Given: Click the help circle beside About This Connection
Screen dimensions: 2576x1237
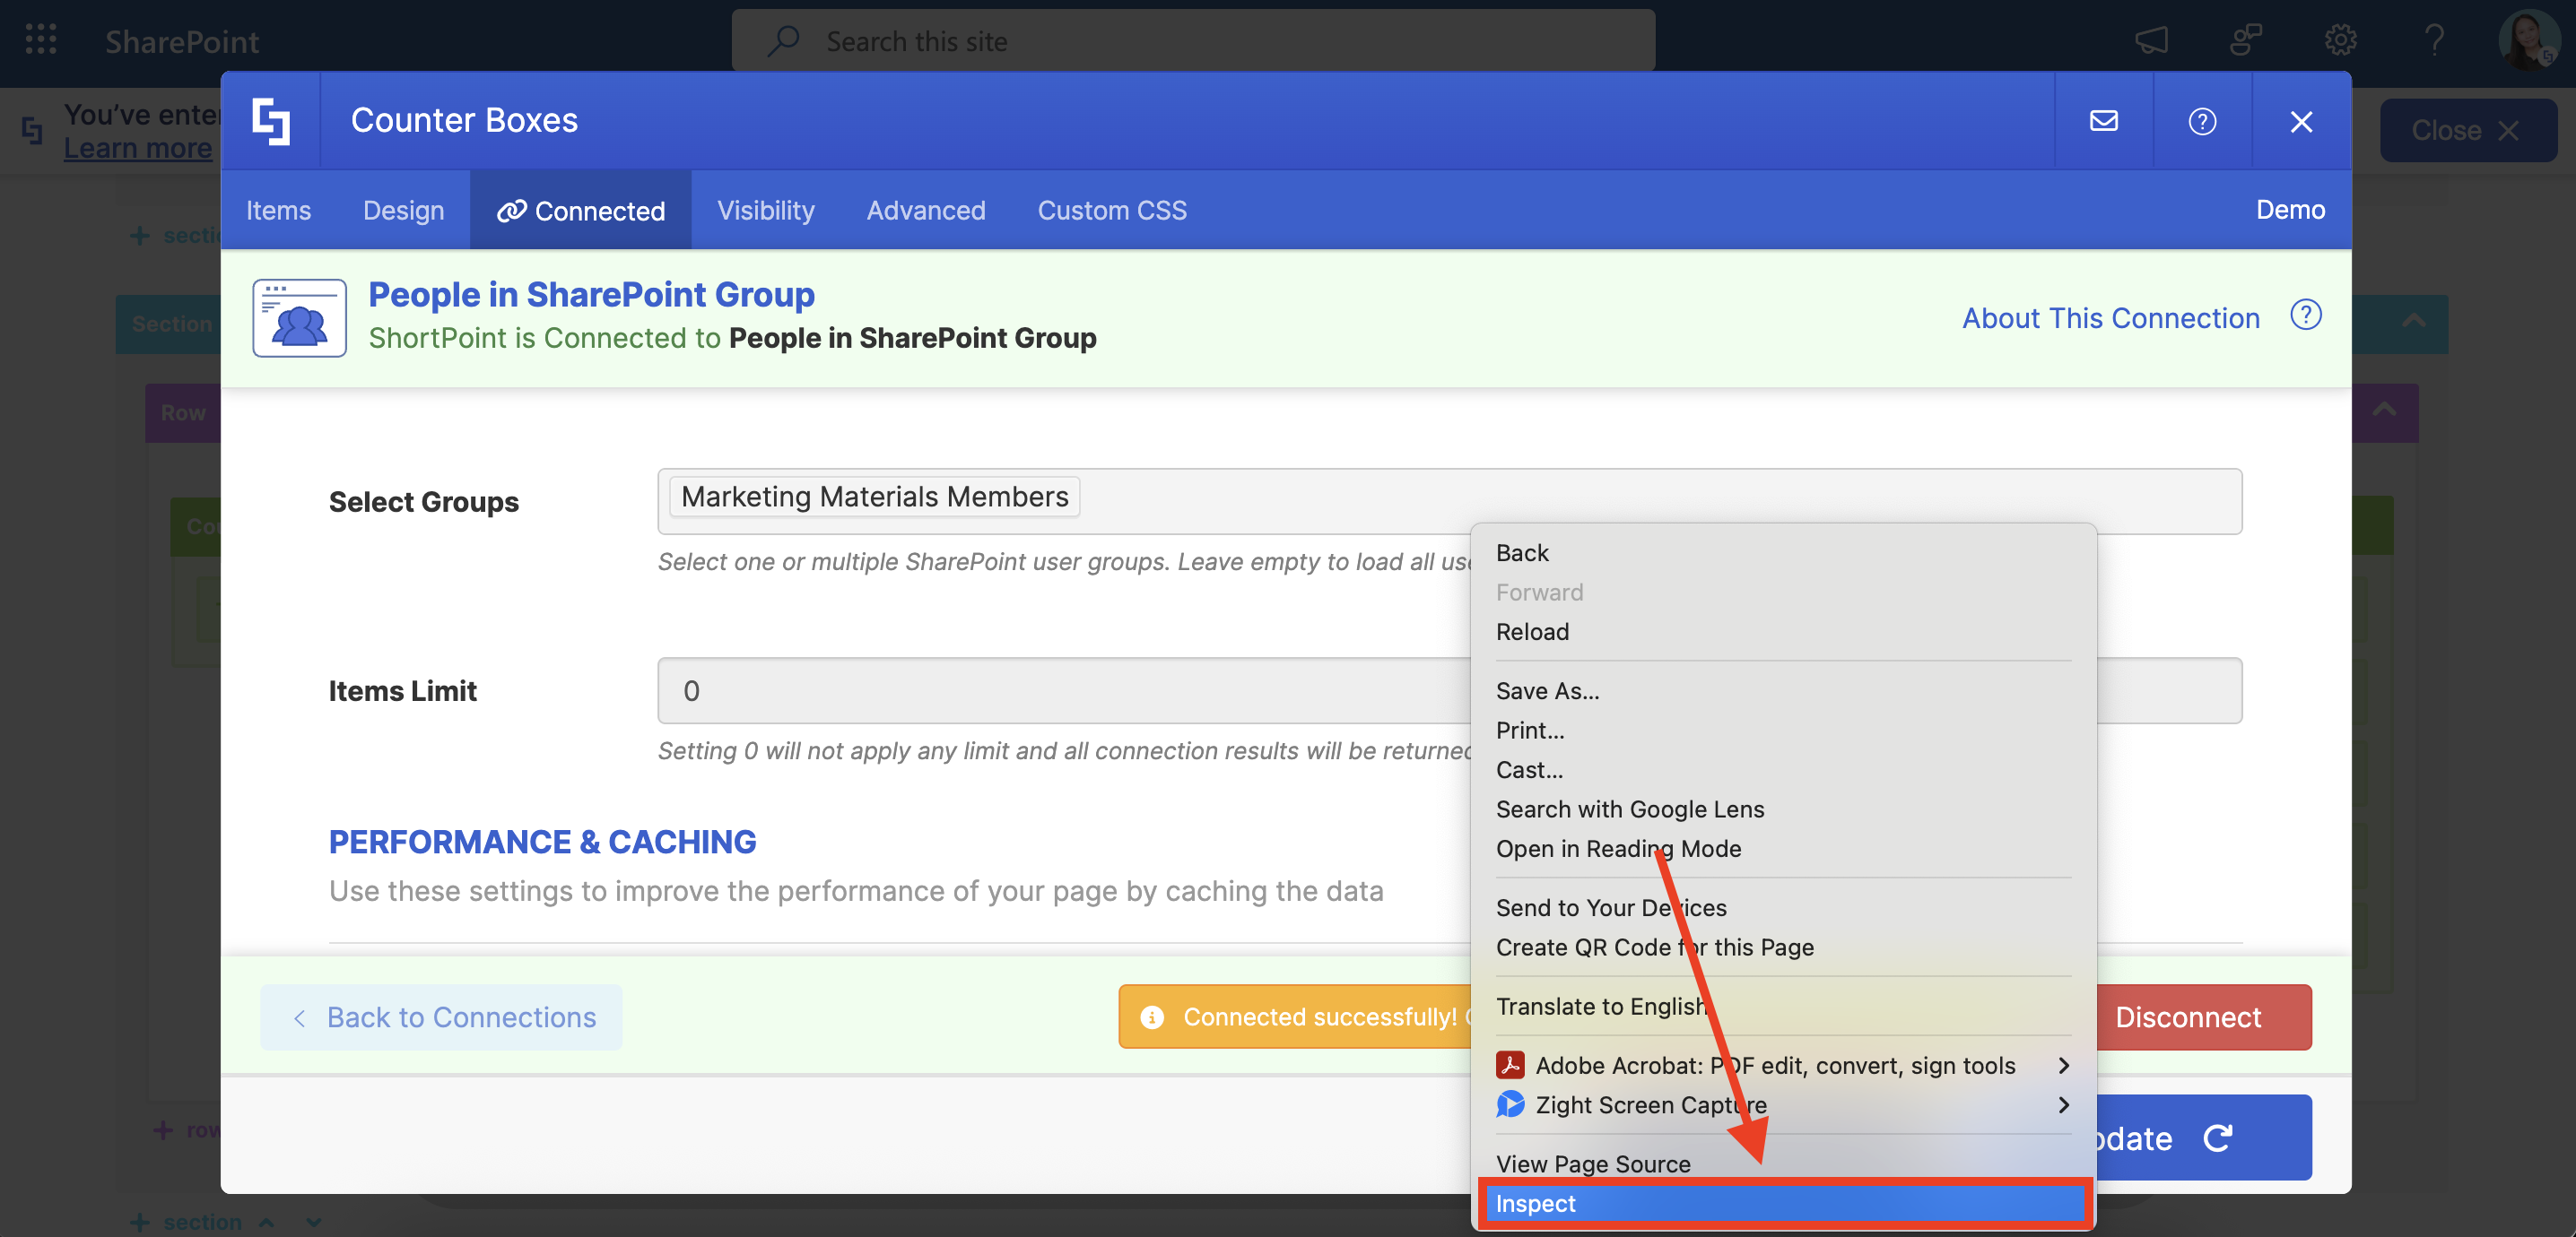Looking at the screenshot, I should 2305,316.
